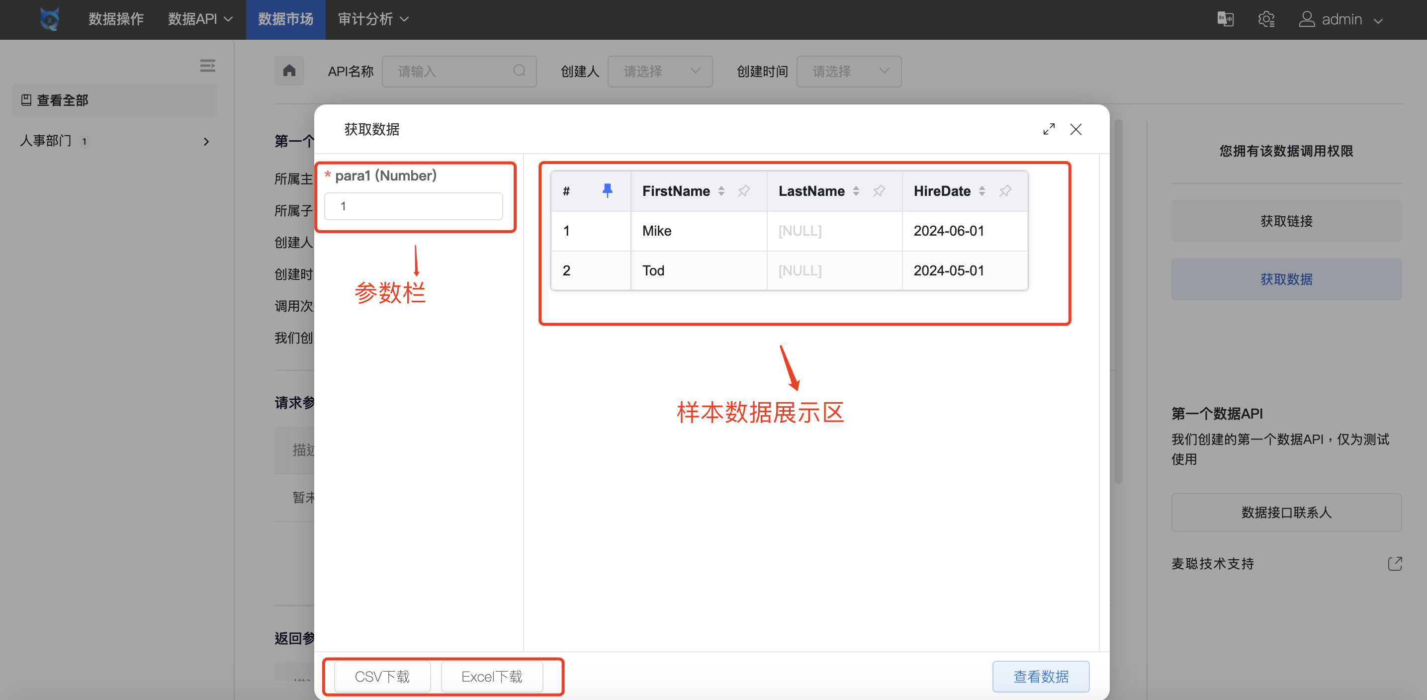Collapse the left sidebar panel
Screen dimensions: 1427x700
[x=208, y=65]
